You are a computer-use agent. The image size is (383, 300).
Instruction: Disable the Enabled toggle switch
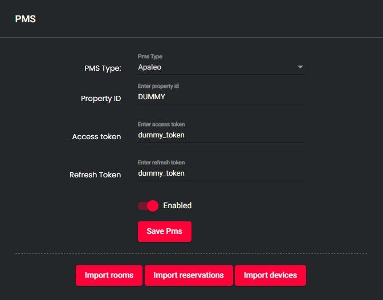click(x=148, y=205)
